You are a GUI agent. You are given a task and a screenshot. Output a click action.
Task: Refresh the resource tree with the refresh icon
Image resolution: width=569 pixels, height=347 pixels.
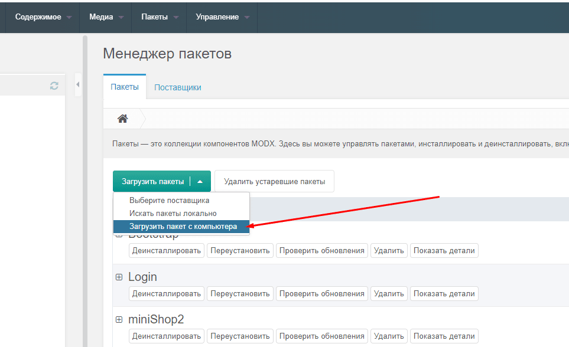point(54,86)
